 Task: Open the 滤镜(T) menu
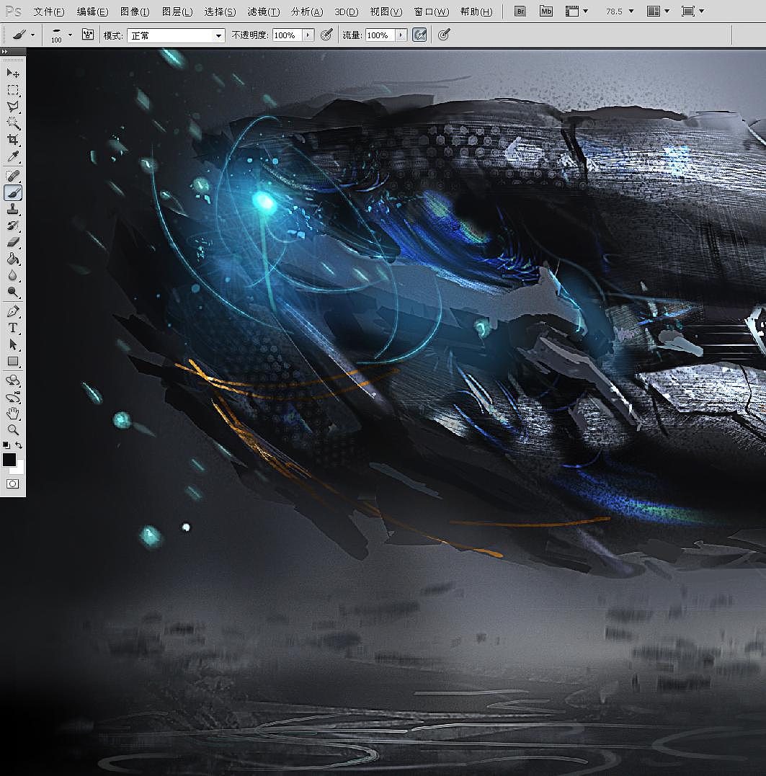click(x=263, y=12)
